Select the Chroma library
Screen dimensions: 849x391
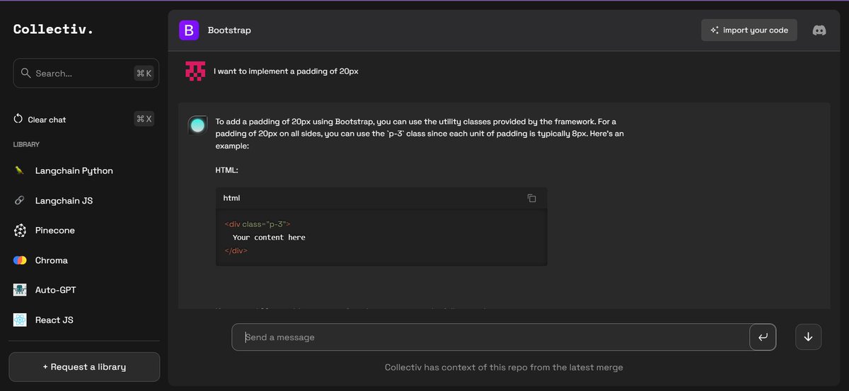[52, 260]
